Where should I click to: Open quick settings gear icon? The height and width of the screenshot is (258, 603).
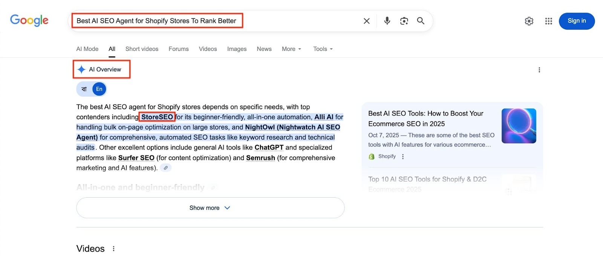pos(529,21)
